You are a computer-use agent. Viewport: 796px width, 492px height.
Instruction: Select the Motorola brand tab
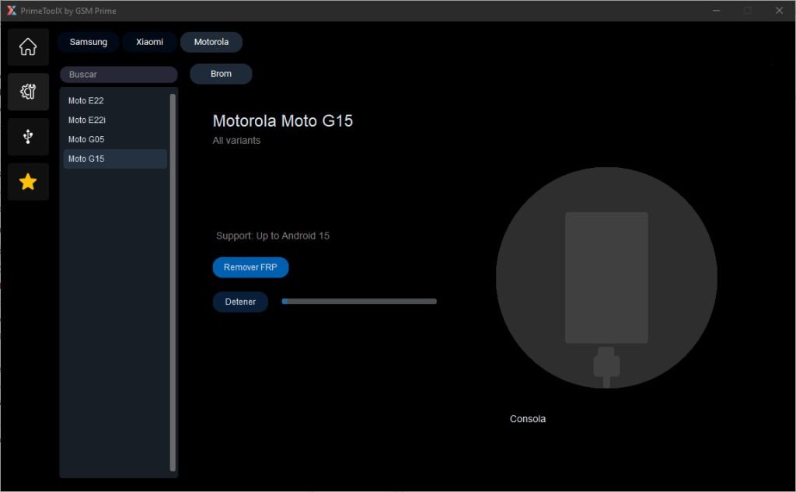point(211,42)
